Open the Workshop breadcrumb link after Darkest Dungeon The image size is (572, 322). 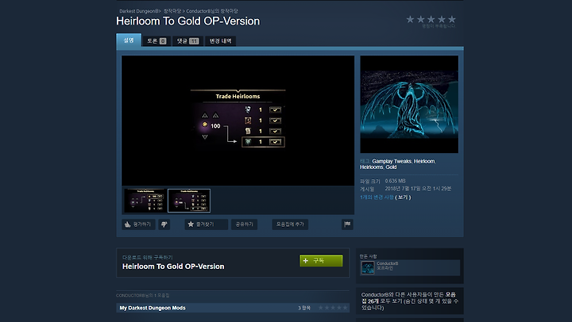[172, 11]
